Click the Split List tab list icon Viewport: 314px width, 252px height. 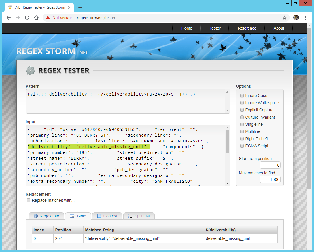(x=130, y=216)
